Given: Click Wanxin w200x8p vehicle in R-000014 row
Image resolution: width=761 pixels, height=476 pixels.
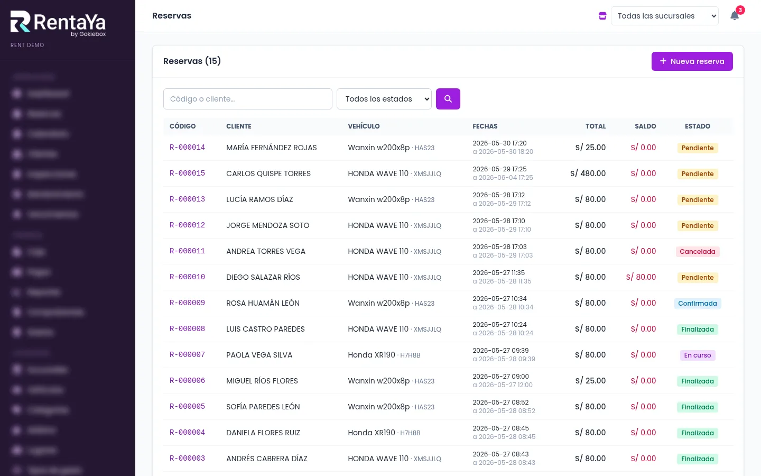Looking at the screenshot, I should tap(379, 148).
